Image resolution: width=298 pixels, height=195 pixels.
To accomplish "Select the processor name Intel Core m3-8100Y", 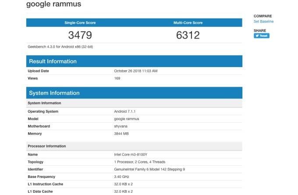I will pyautogui.click(x=131, y=155).
